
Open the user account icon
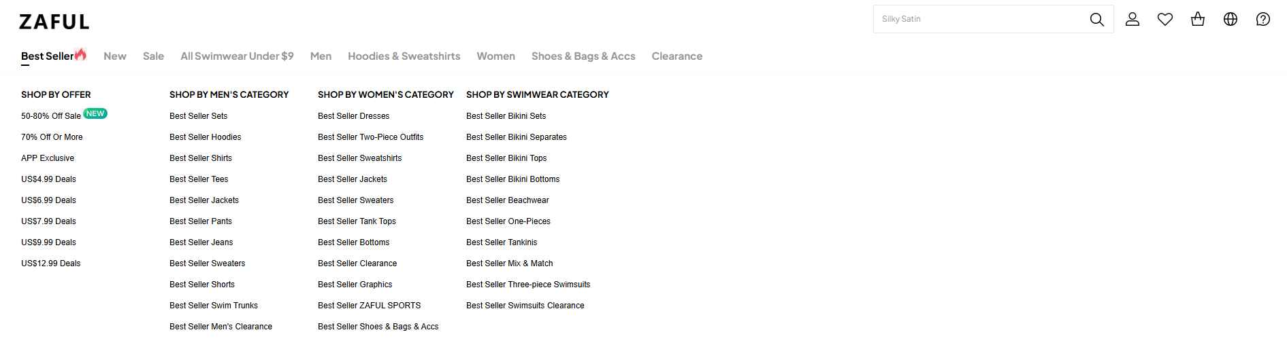tap(1133, 20)
